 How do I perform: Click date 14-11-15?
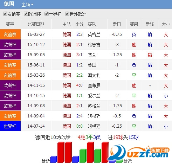[x=36, y=85]
